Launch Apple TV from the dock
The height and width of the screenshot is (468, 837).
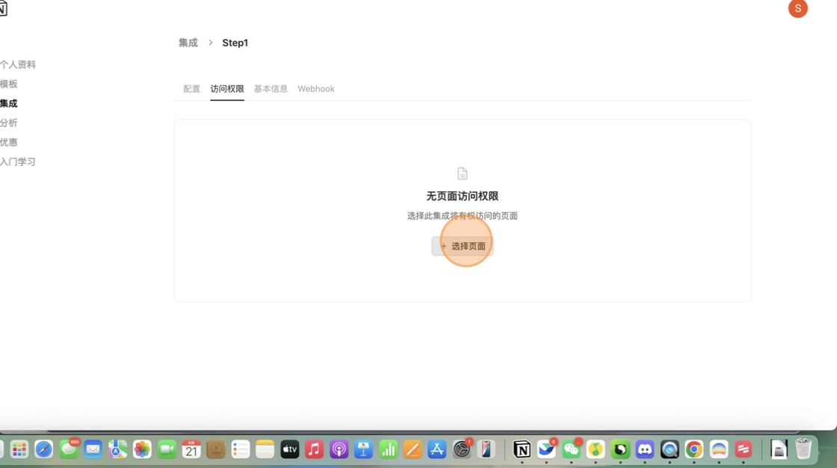(289, 449)
